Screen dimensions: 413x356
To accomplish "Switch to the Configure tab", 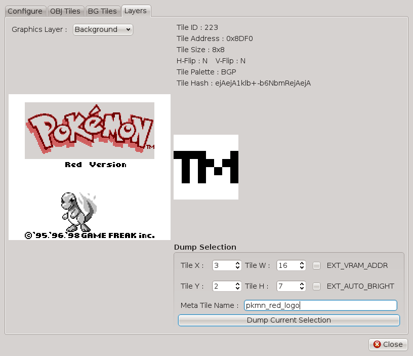I will (25, 11).
